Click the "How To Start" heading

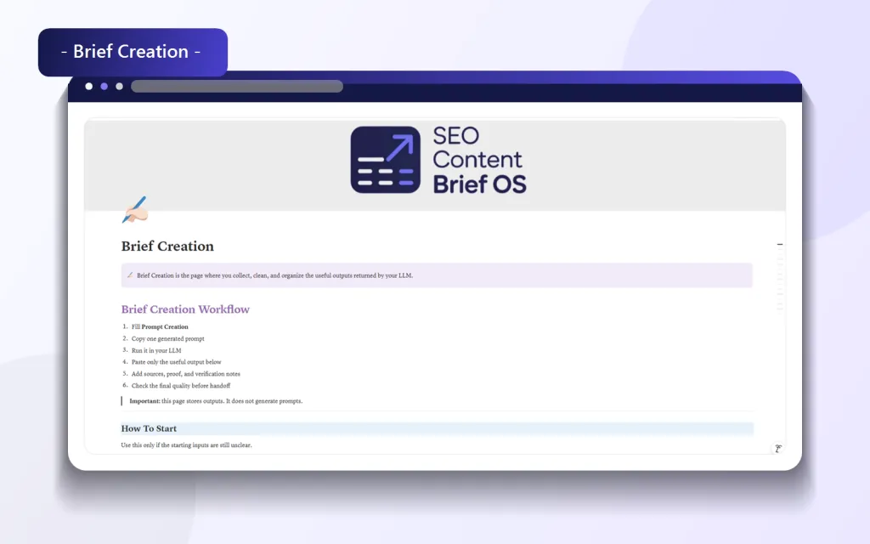click(149, 428)
